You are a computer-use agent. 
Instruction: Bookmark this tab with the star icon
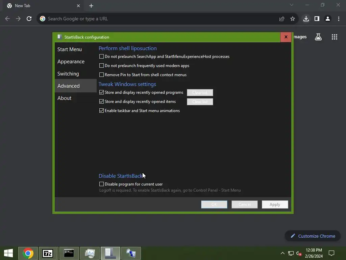click(x=293, y=19)
